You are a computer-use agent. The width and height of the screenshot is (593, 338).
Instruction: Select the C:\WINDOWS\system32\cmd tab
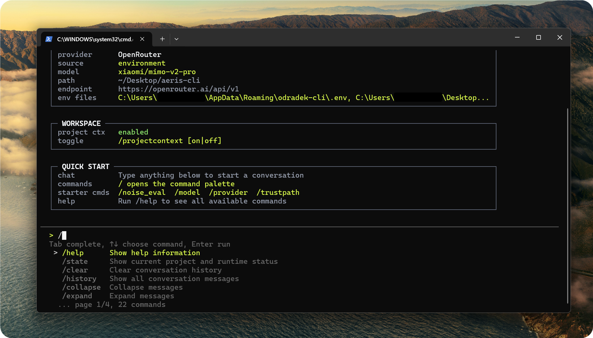[95, 39]
